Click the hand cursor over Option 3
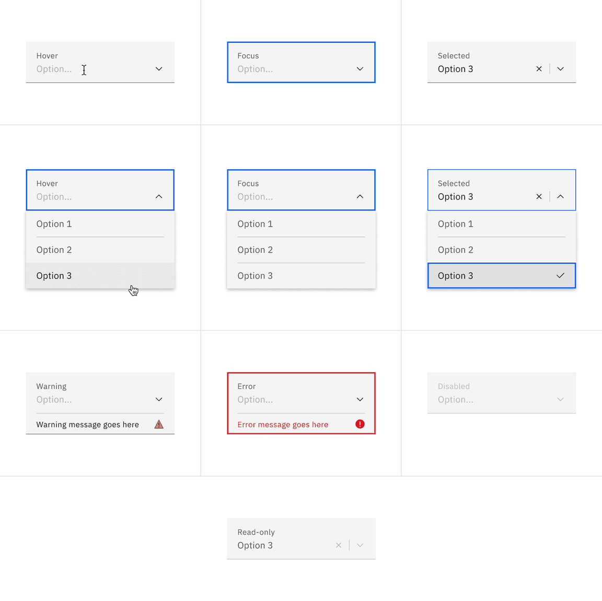 (x=133, y=290)
